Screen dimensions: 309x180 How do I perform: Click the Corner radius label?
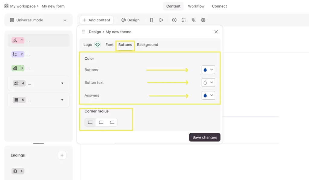(97, 111)
